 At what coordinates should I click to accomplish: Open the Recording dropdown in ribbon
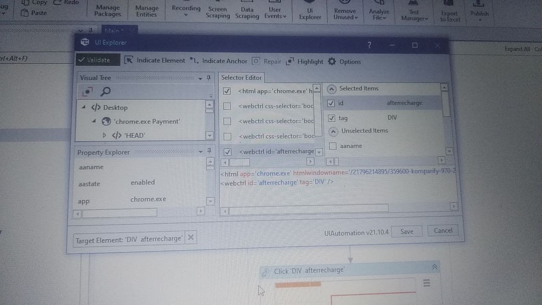point(186,11)
